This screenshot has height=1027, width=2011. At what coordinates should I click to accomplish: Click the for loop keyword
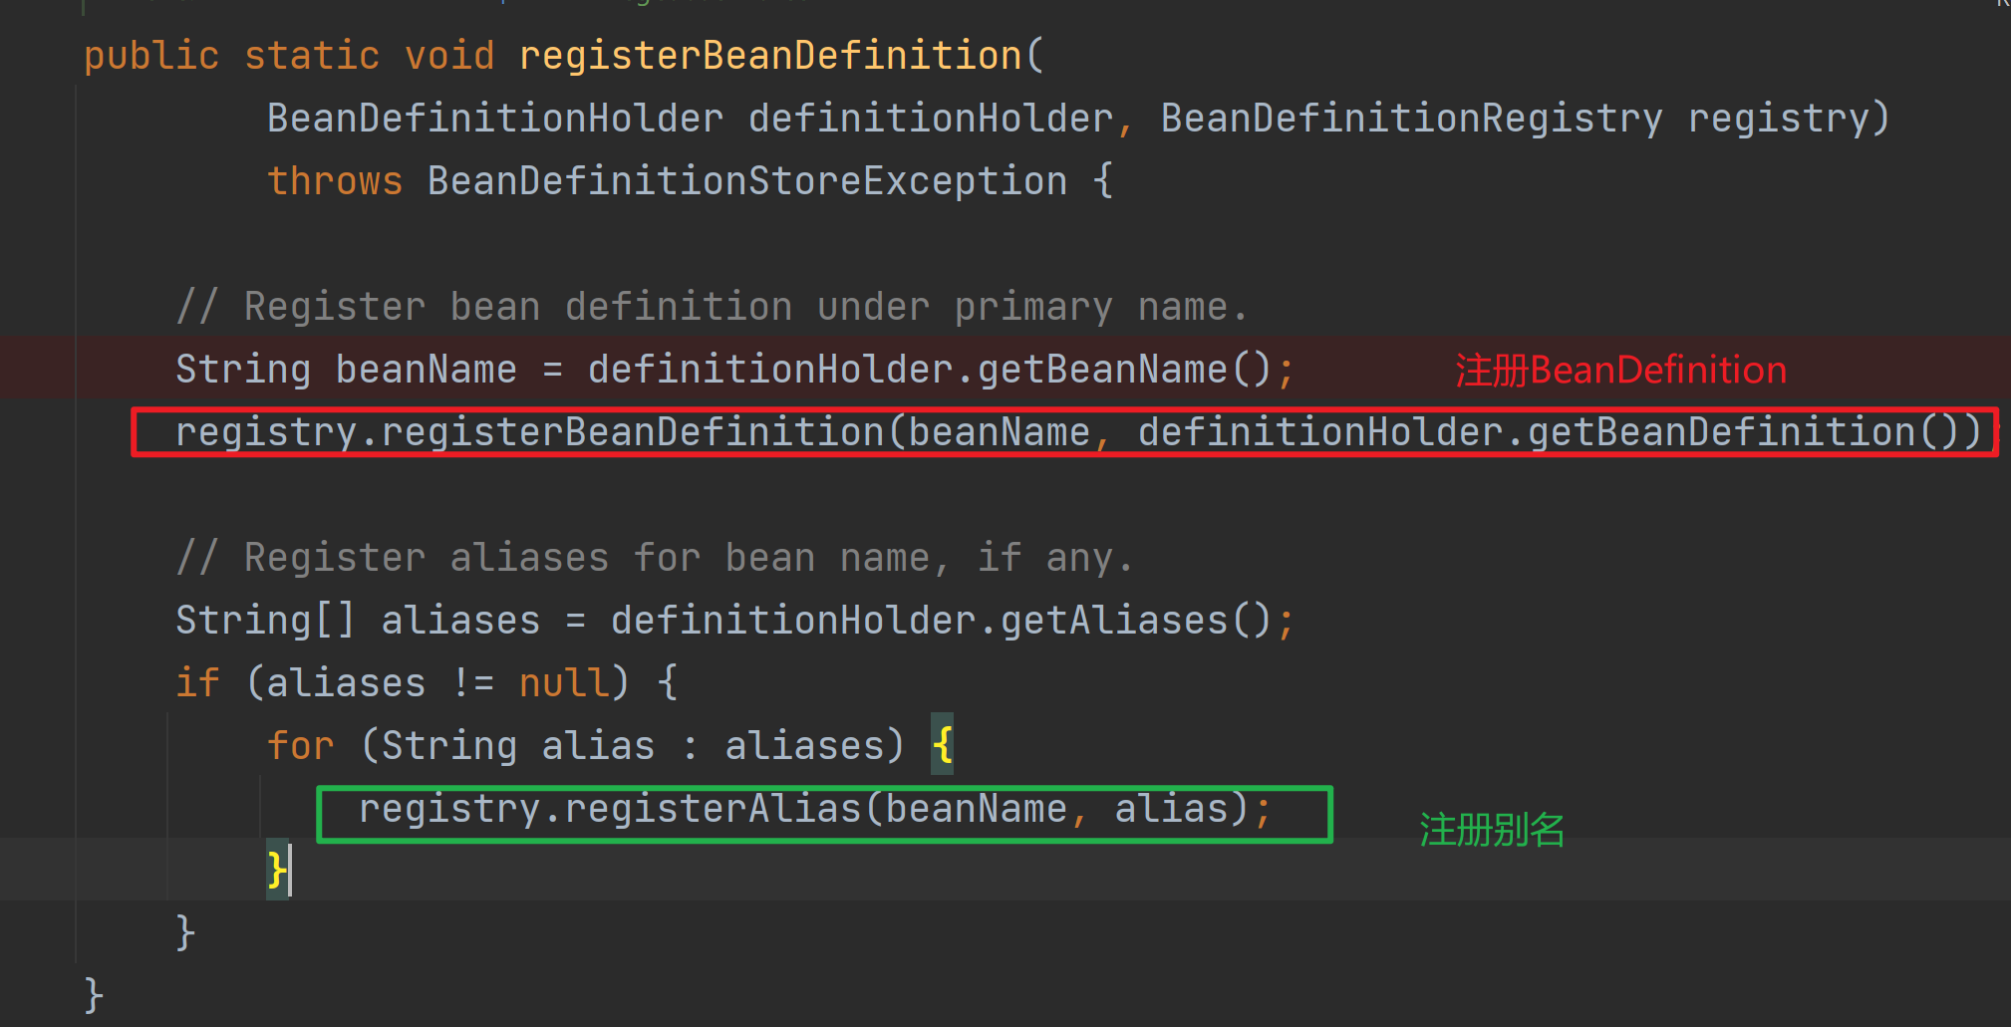[300, 746]
